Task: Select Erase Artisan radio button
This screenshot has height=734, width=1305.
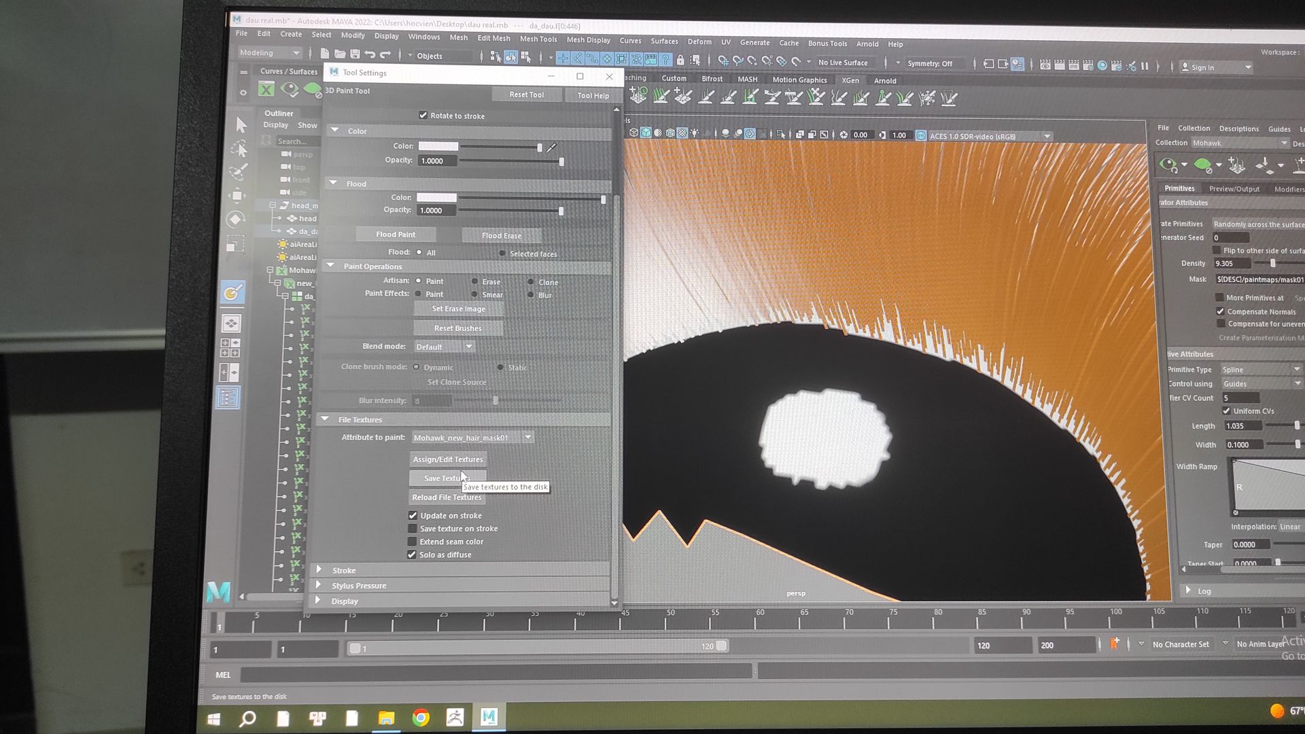Action: pos(475,281)
